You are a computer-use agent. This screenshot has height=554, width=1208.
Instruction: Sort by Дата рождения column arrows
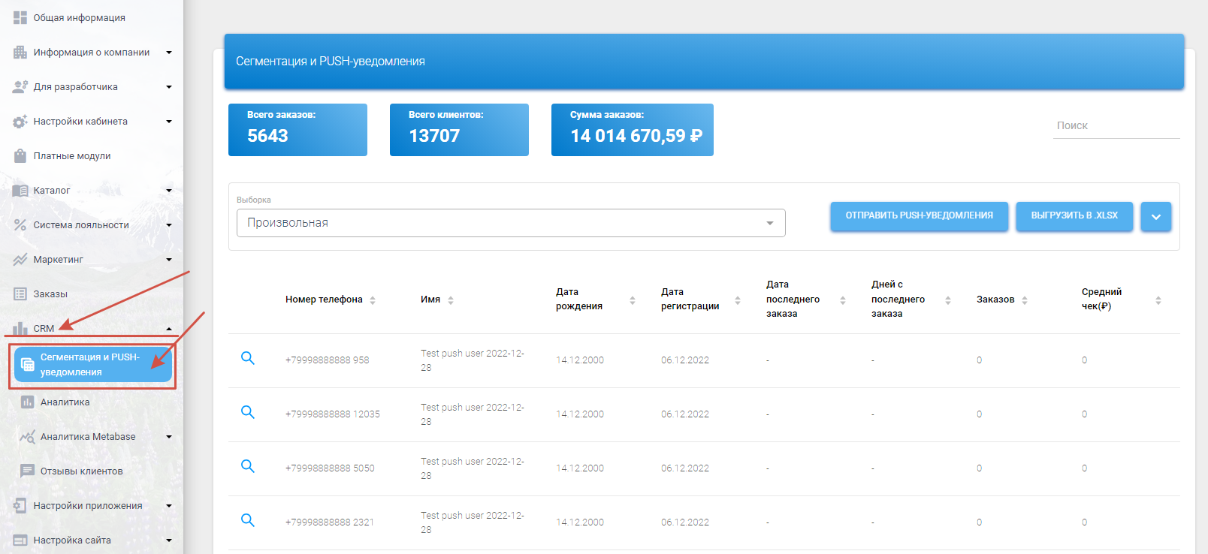coord(633,300)
